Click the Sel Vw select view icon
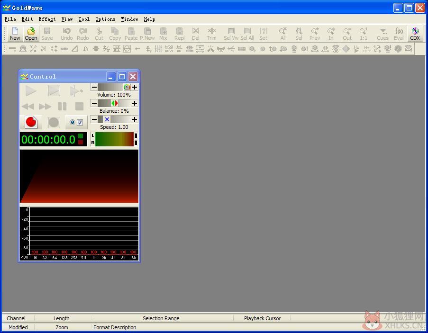The height and width of the screenshot is (333, 428). tap(231, 34)
